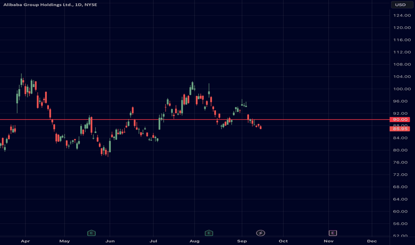Click the Jul label on the time axis
This screenshot has height=245, width=415.
pyautogui.click(x=153, y=241)
